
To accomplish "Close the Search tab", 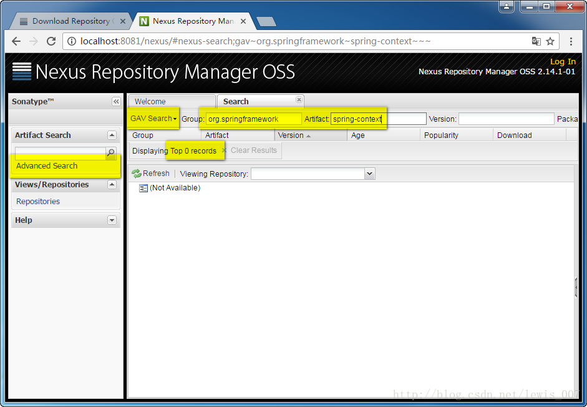I will pyautogui.click(x=299, y=99).
